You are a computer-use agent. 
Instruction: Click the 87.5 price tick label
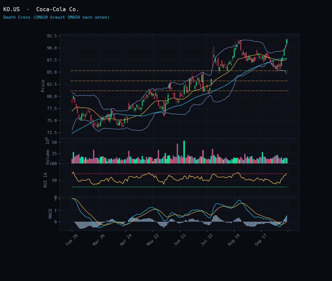52,60
